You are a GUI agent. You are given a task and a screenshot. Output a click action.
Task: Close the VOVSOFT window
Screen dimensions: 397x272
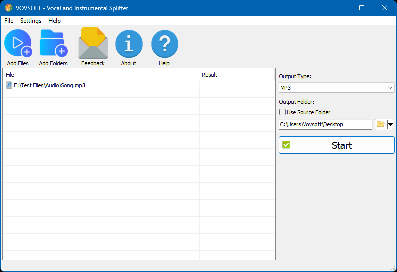click(385, 8)
